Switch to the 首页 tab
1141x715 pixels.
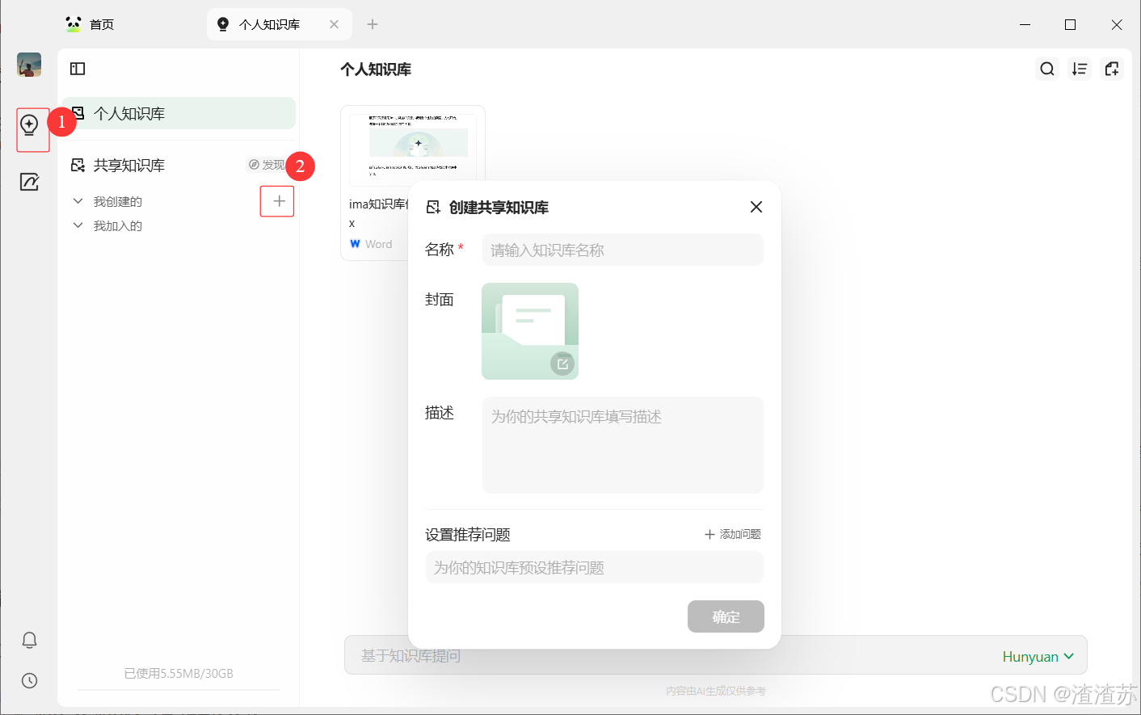pos(90,24)
